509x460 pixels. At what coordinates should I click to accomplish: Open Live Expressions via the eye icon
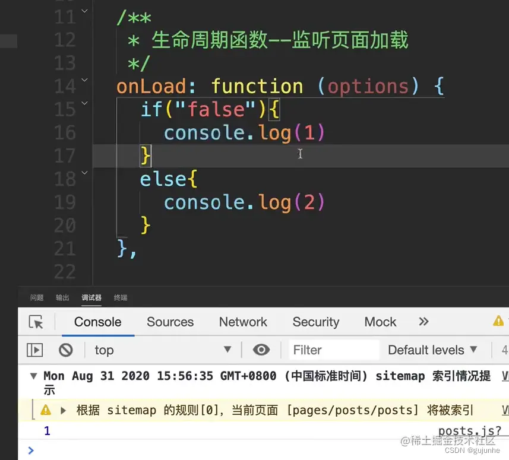[261, 350]
